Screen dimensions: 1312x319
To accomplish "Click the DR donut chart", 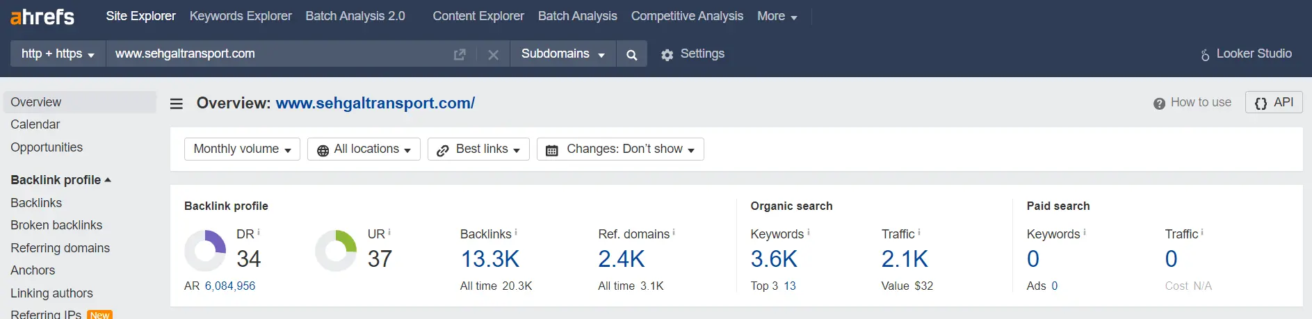I will 205,250.
